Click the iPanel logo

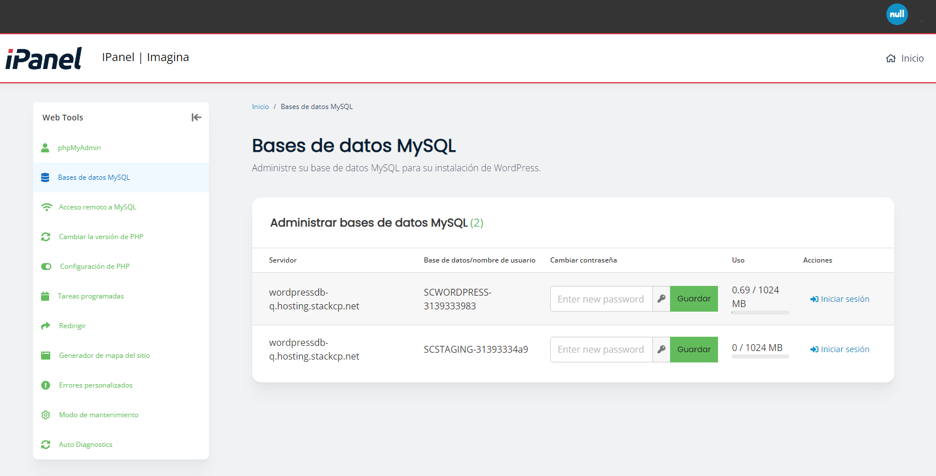(x=43, y=58)
